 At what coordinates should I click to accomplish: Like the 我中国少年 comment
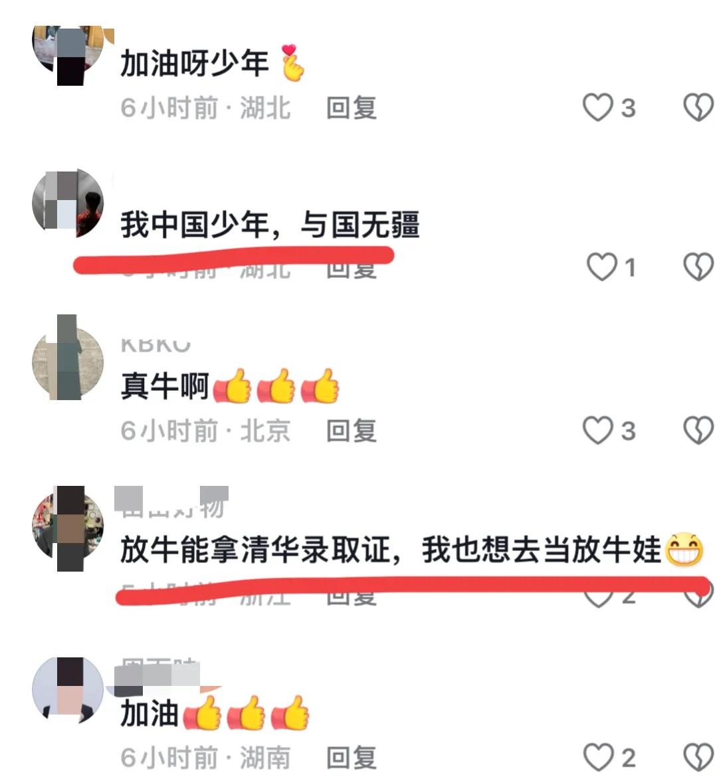click(601, 267)
